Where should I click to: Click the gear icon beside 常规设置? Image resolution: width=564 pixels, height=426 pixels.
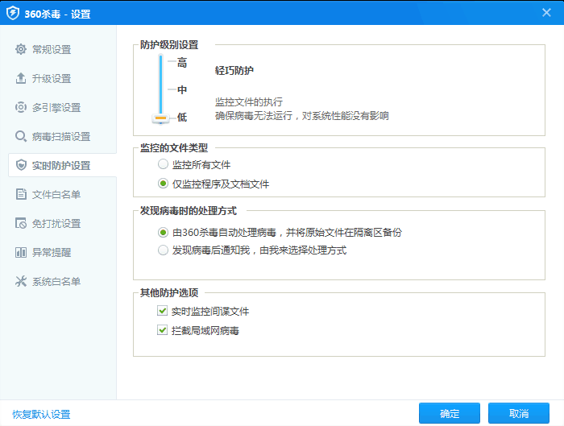click(21, 49)
